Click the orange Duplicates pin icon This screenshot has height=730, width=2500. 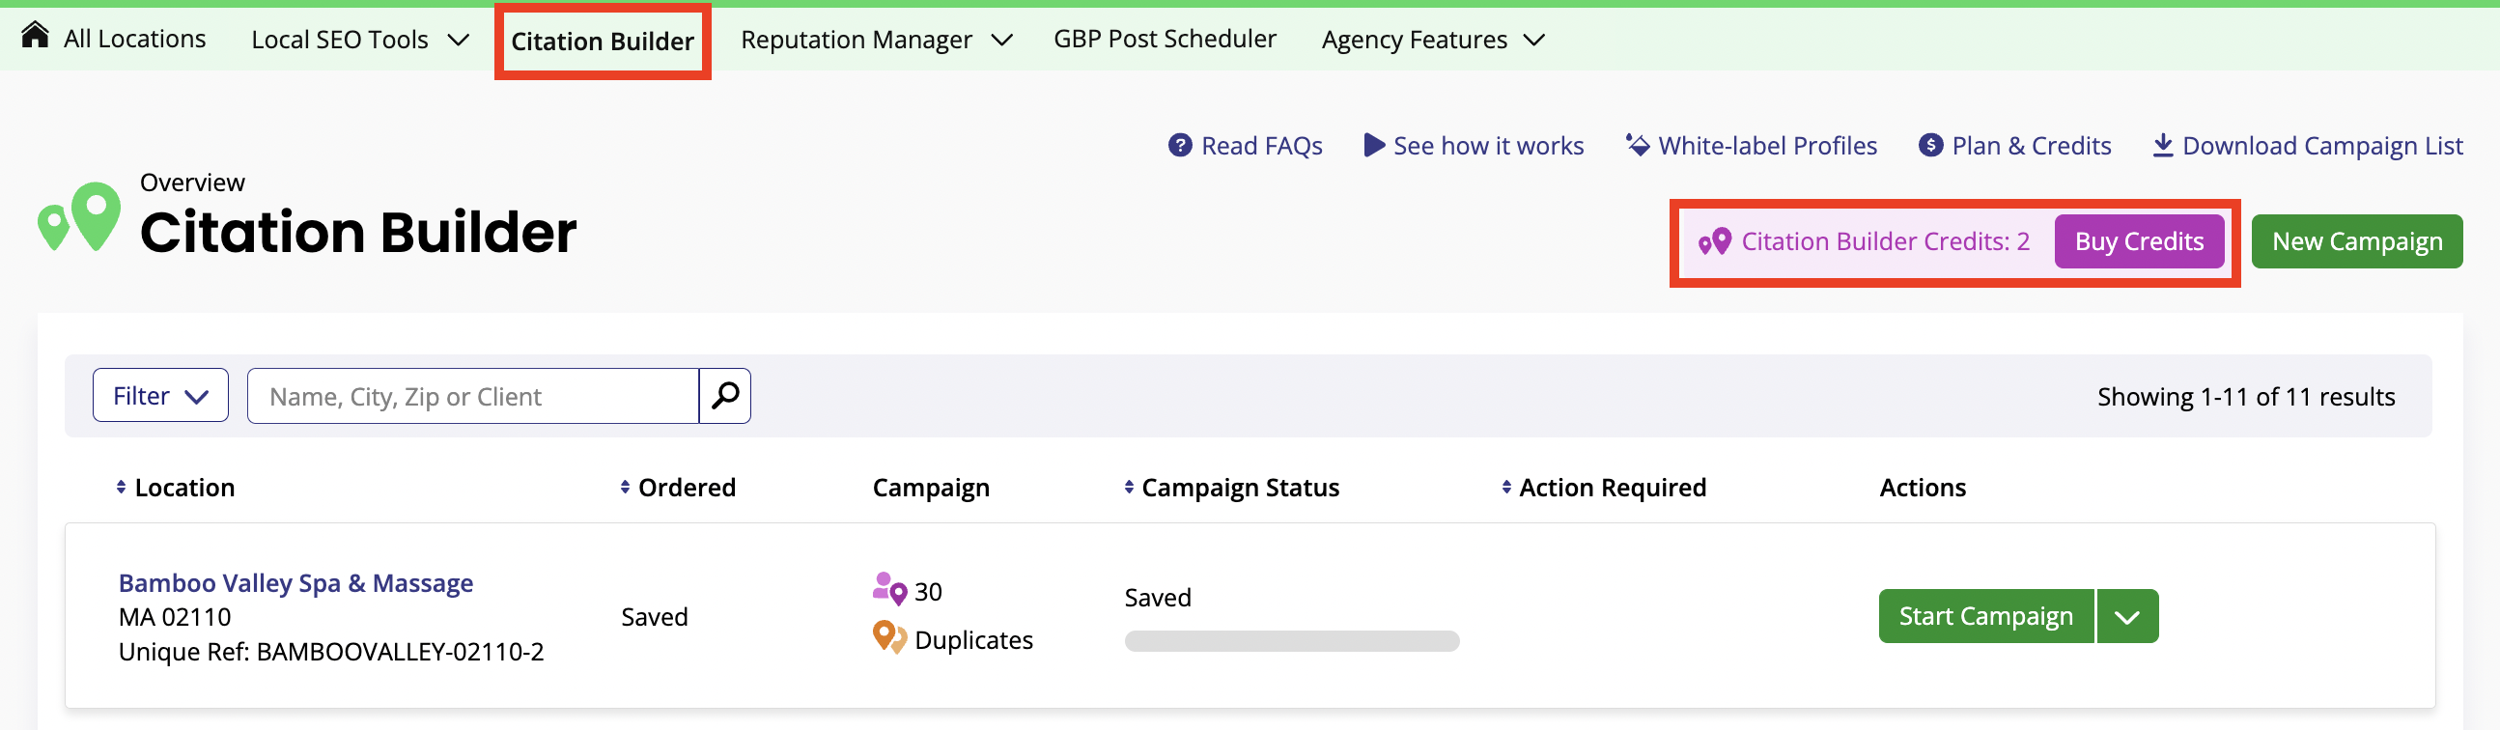(889, 637)
